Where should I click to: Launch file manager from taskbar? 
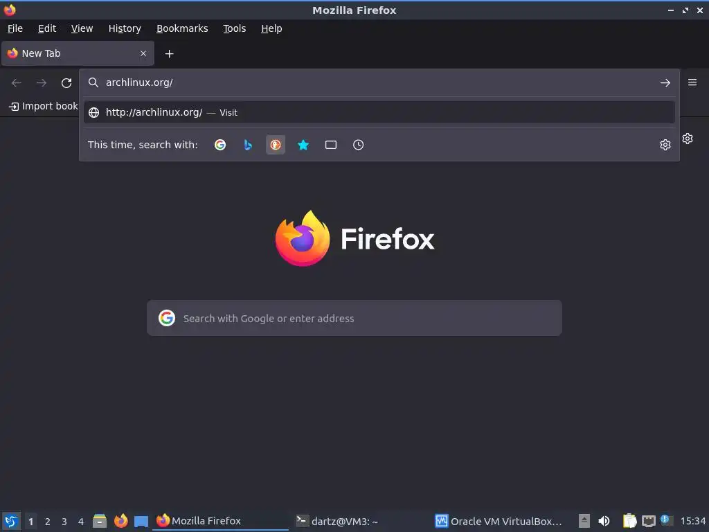click(100, 521)
